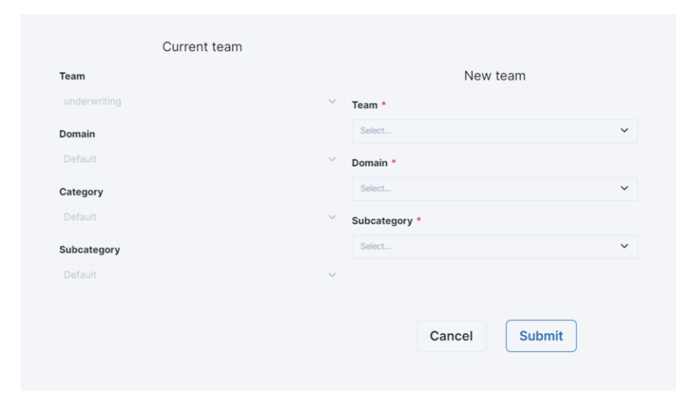
Task: Click chevron of current Domain Default field
Action: coord(331,160)
